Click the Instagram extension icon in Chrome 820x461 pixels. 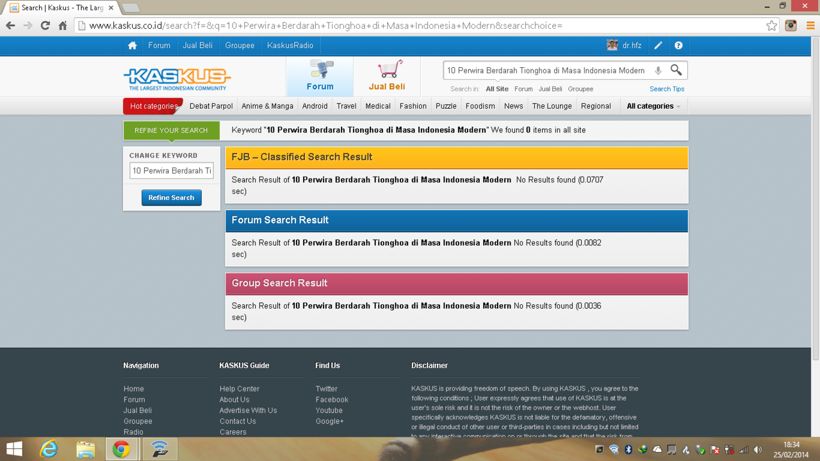pyautogui.click(x=791, y=26)
